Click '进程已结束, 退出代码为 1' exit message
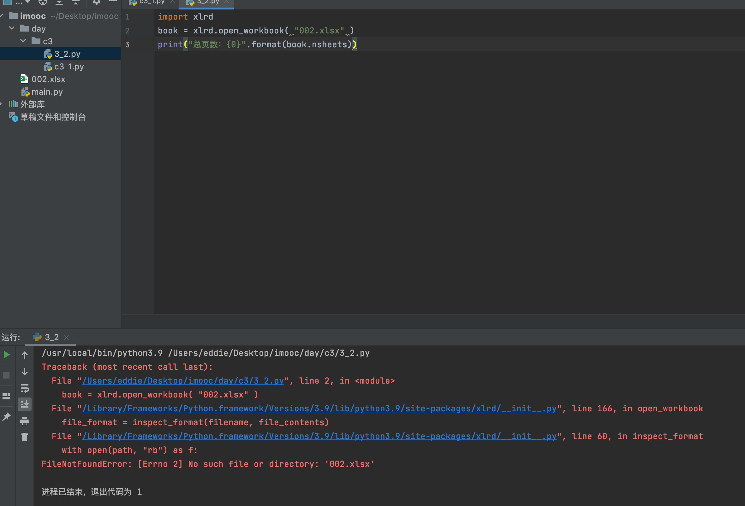Image resolution: width=745 pixels, height=506 pixels. [92, 491]
